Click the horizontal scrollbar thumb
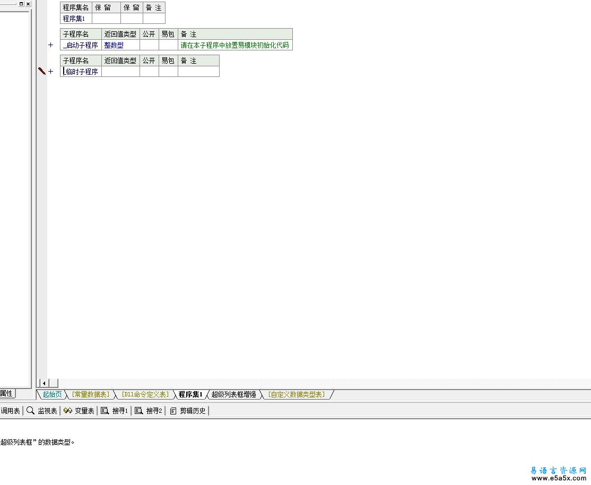Viewport: 591px width, 485px height. pos(54,383)
